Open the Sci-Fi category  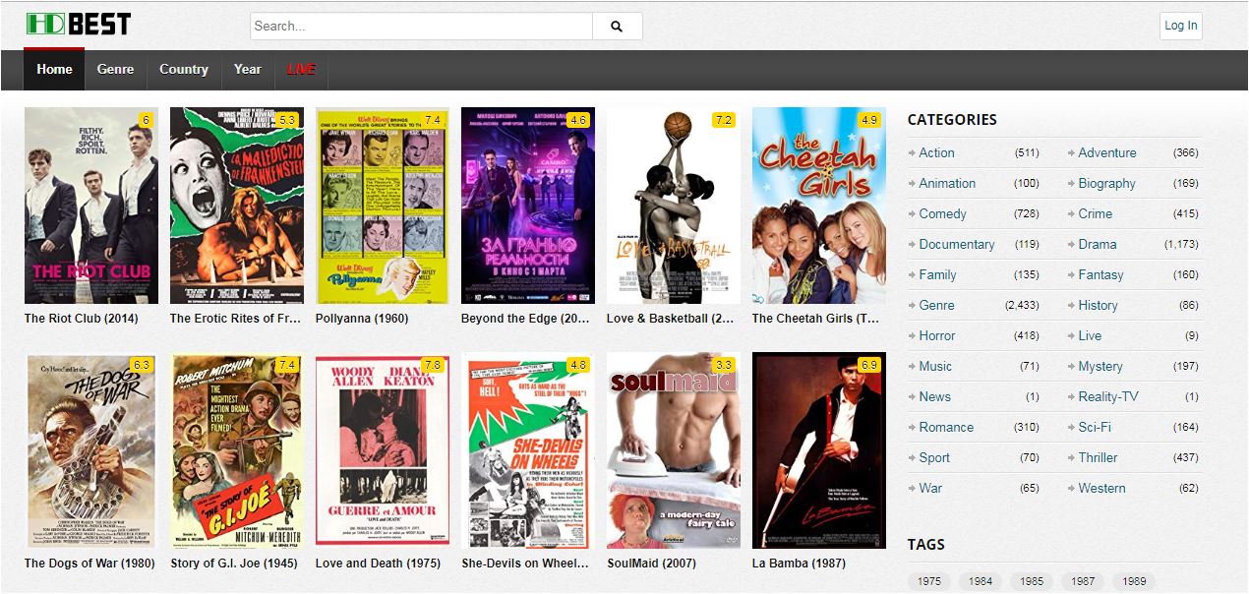1094,428
